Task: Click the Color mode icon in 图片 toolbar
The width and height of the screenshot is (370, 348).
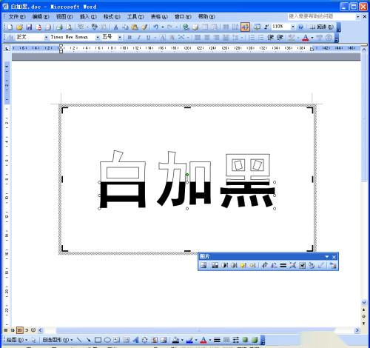Action: pyautogui.click(x=215, y=265)
